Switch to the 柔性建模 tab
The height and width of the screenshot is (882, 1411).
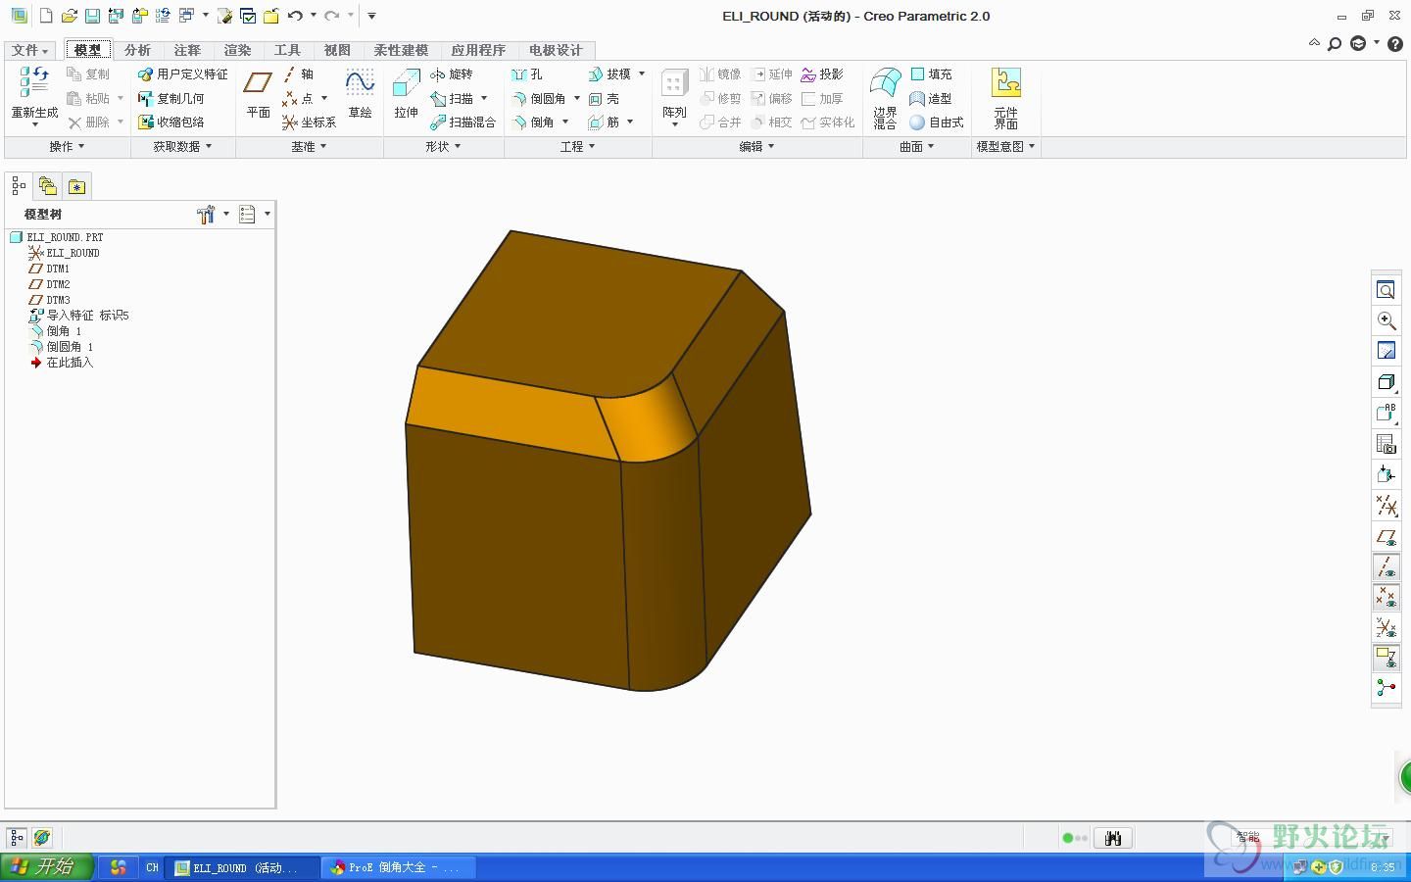click(401, 50)
